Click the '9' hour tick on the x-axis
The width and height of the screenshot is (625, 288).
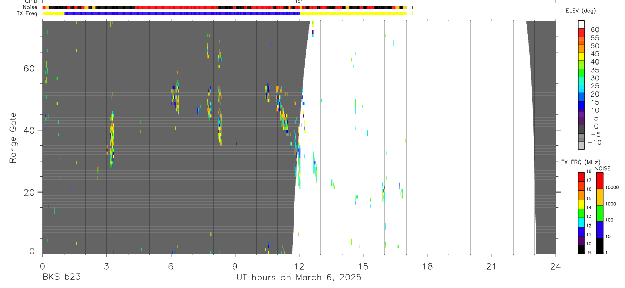[235, 266]
